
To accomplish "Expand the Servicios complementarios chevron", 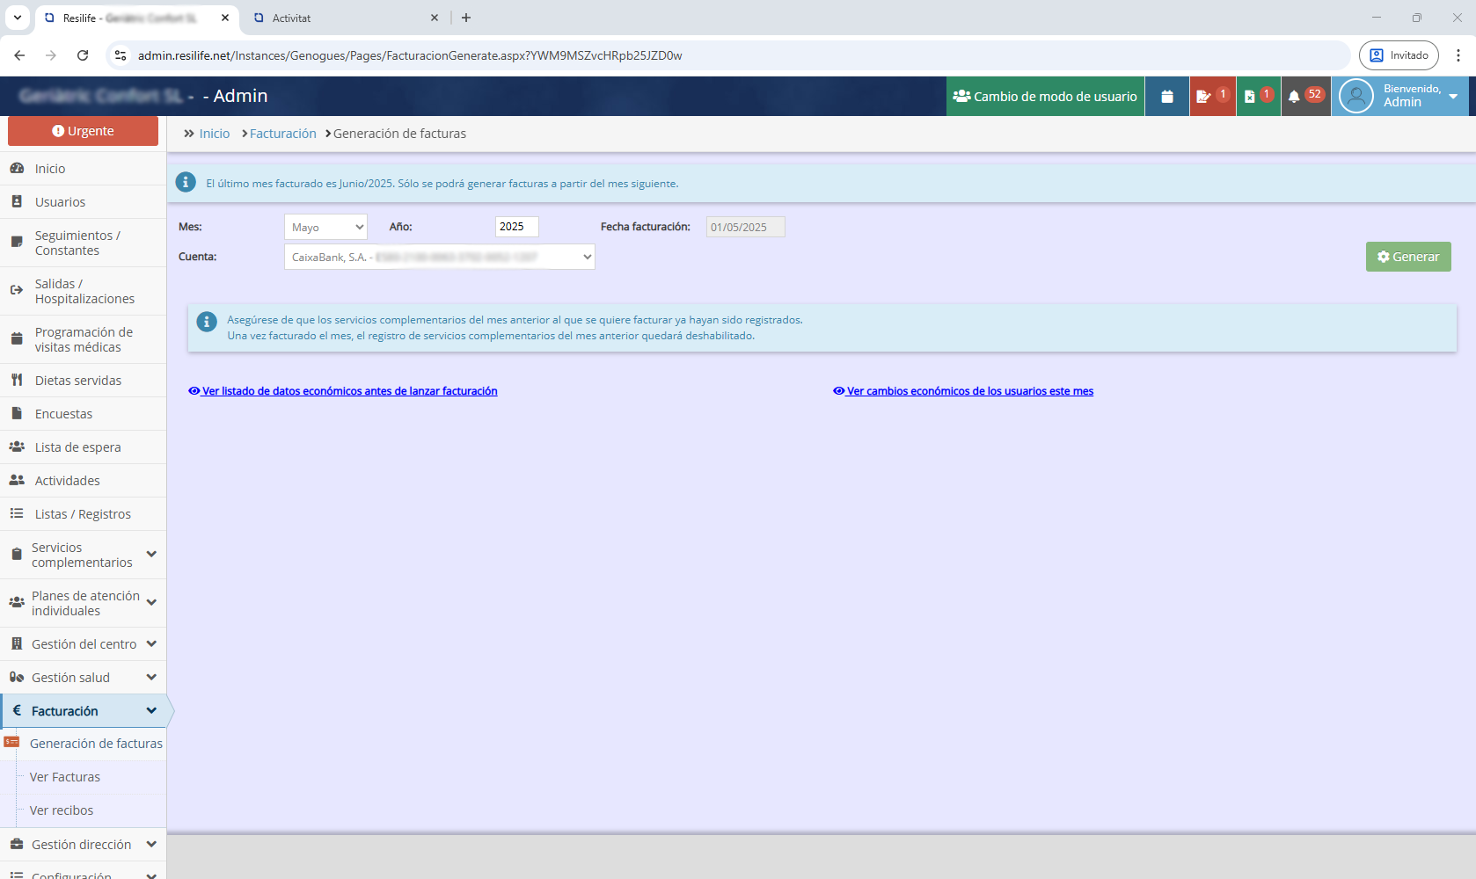I will coord(151,554).
